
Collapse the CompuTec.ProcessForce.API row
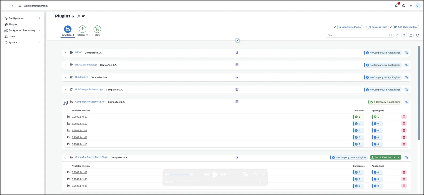point(65,102)
